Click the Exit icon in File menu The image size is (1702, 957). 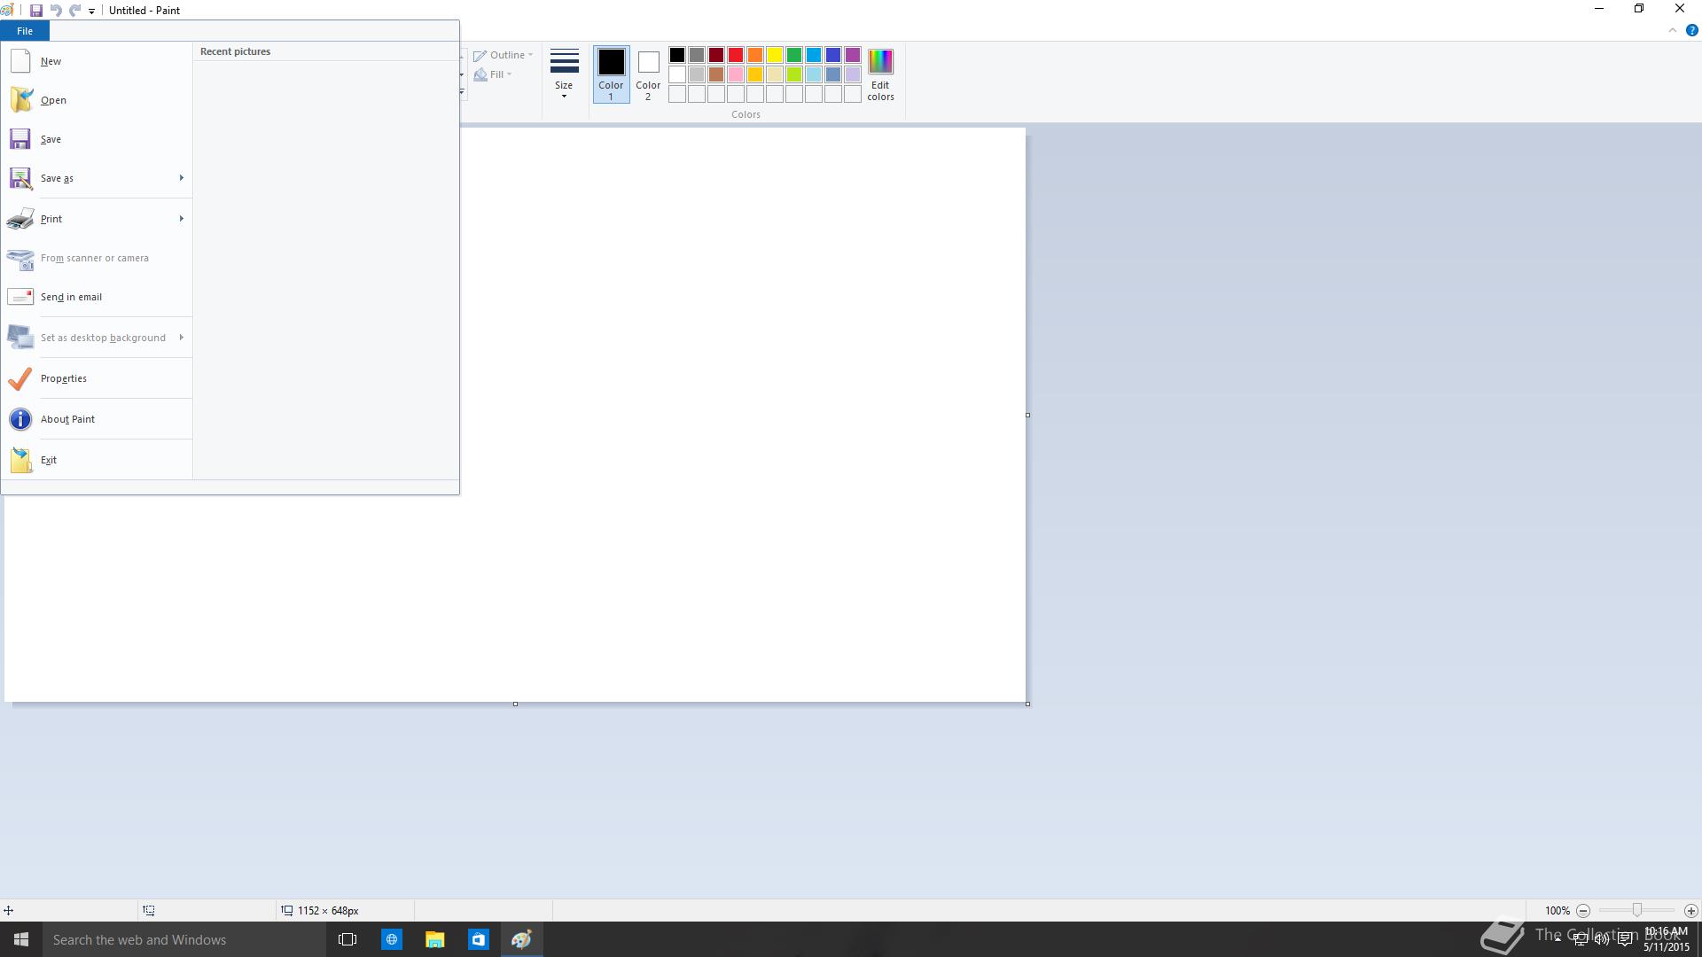click(20, 460)
